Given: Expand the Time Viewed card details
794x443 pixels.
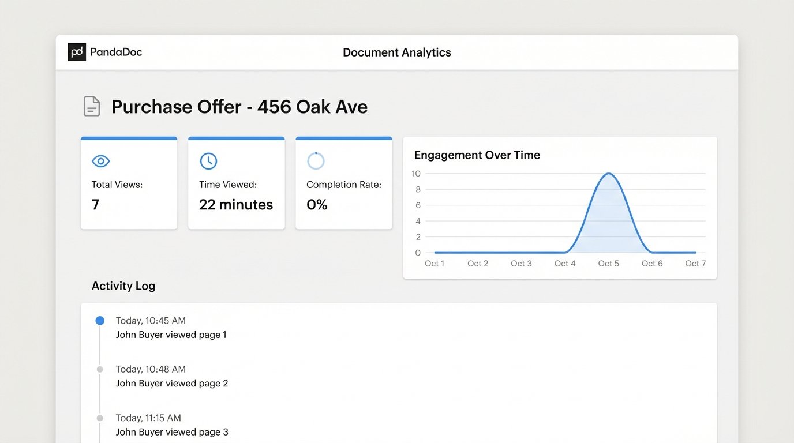Looking at the screenshot, I should 237,183.
